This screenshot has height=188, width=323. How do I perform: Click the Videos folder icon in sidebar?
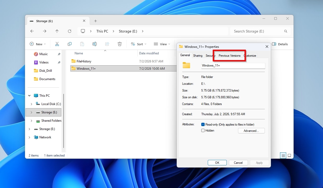[36, 62]
